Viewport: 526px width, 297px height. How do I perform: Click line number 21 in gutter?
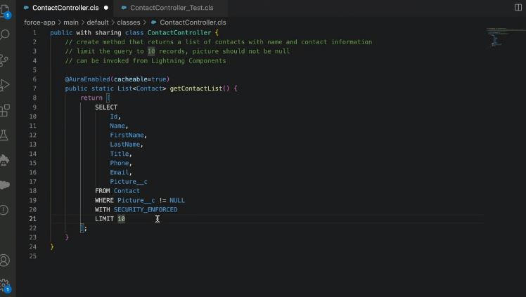(32, 218)
